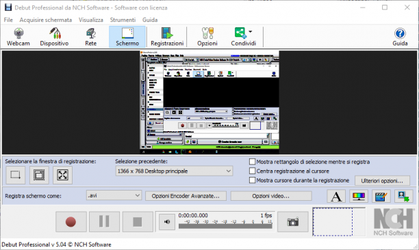Select the Webcam source icon
The image size is (419, 250).
point(18,37)
